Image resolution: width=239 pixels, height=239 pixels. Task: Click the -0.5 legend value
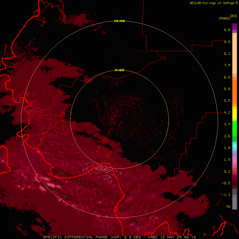pos(226,183)
